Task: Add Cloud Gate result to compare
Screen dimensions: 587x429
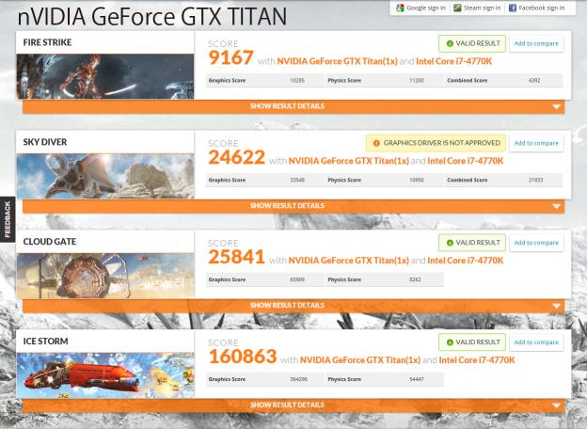Action: pyautogui.click(x=536, y=243)
